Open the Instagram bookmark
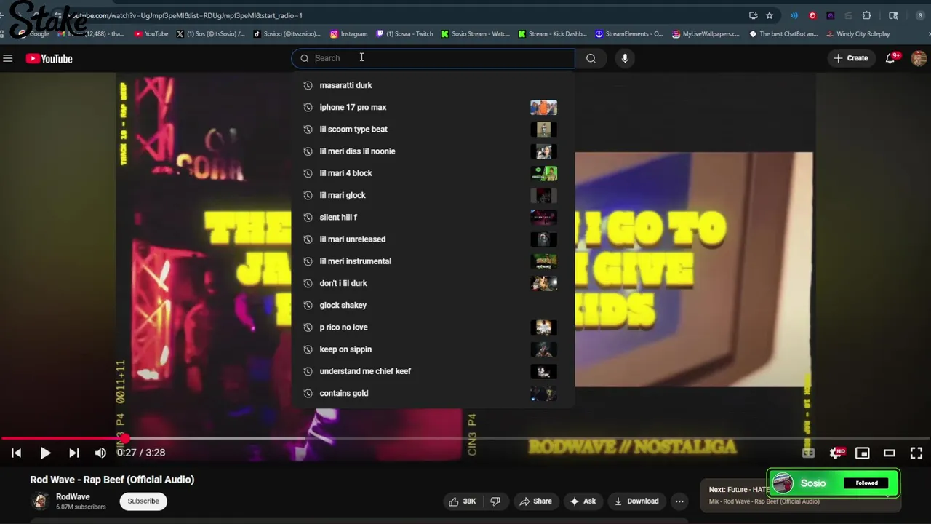Image resolution: width=931 pixels, height=524 pixels. (x=349, y=34)
